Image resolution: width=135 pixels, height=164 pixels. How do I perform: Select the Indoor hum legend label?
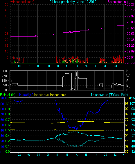pos(42,95)
